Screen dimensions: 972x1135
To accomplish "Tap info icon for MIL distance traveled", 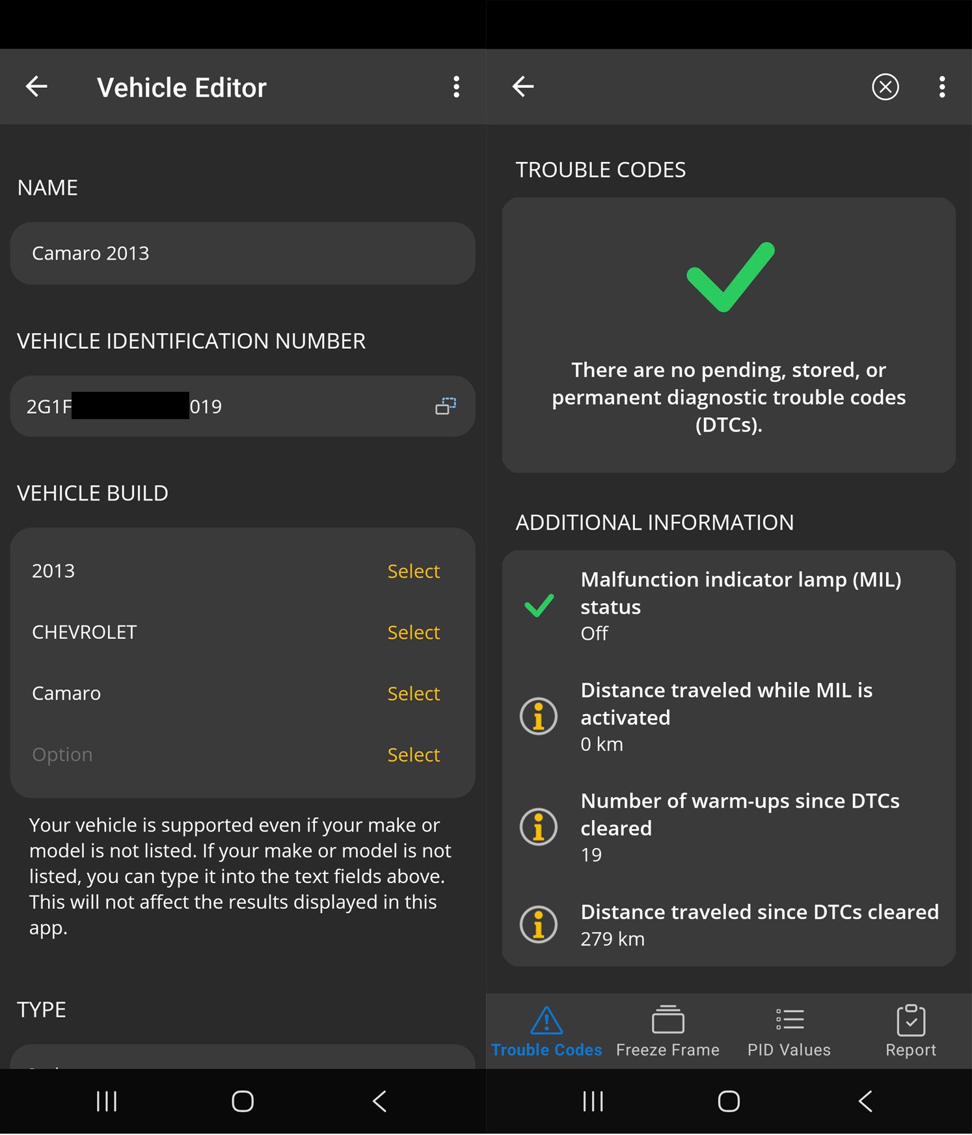I will click(539, 717).
